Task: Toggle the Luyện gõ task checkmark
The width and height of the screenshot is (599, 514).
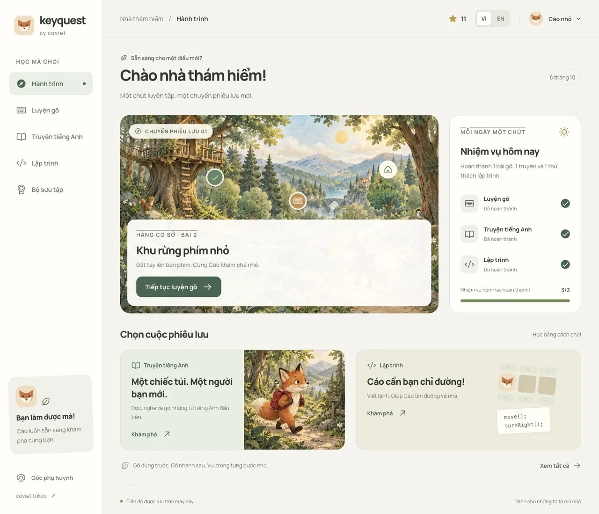Action: (565, 203)
